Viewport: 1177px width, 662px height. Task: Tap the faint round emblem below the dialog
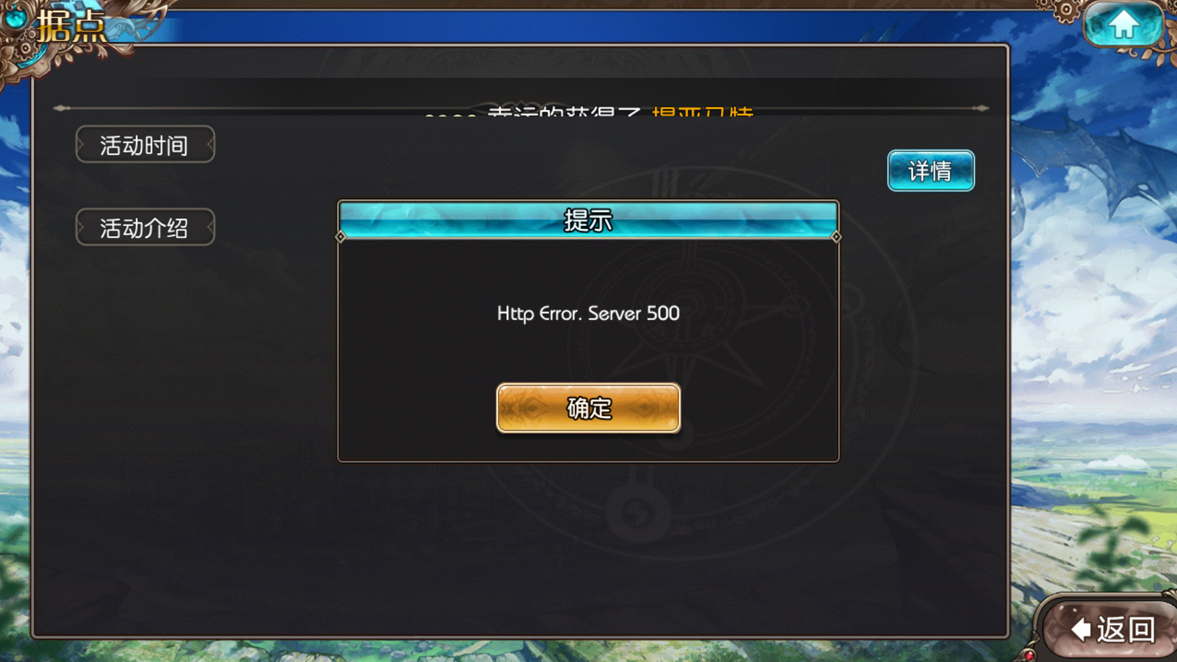(638, 512)
